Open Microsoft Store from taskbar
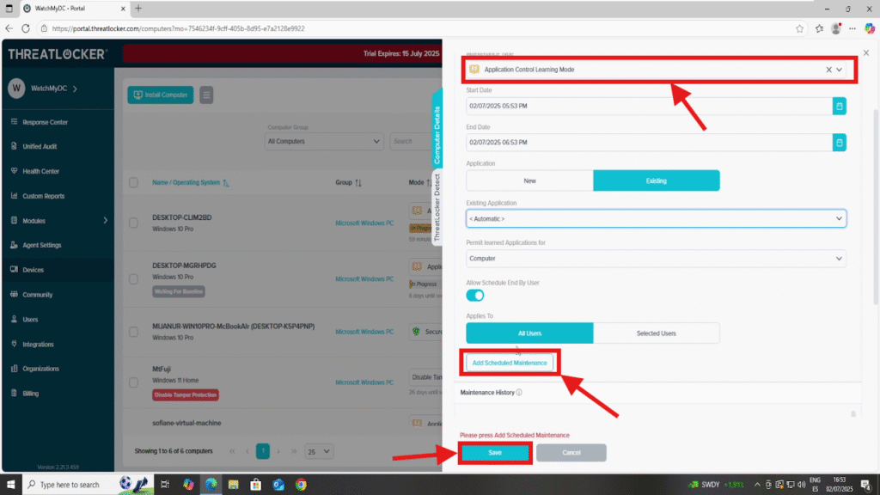Screen dimensions: 880x495 tap(256, 485)
